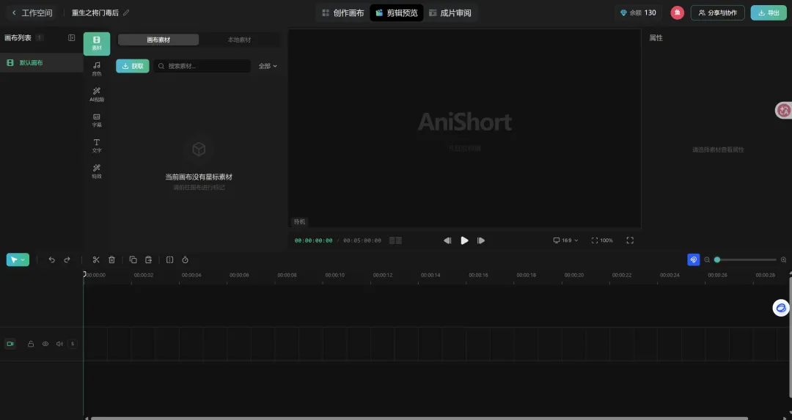
Task: Adjust the timeline zoom slider
Action: point(745,260)
